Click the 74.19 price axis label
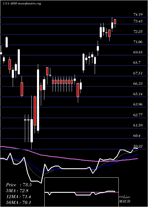The image size is (148, 207). (x=138, y=14)
